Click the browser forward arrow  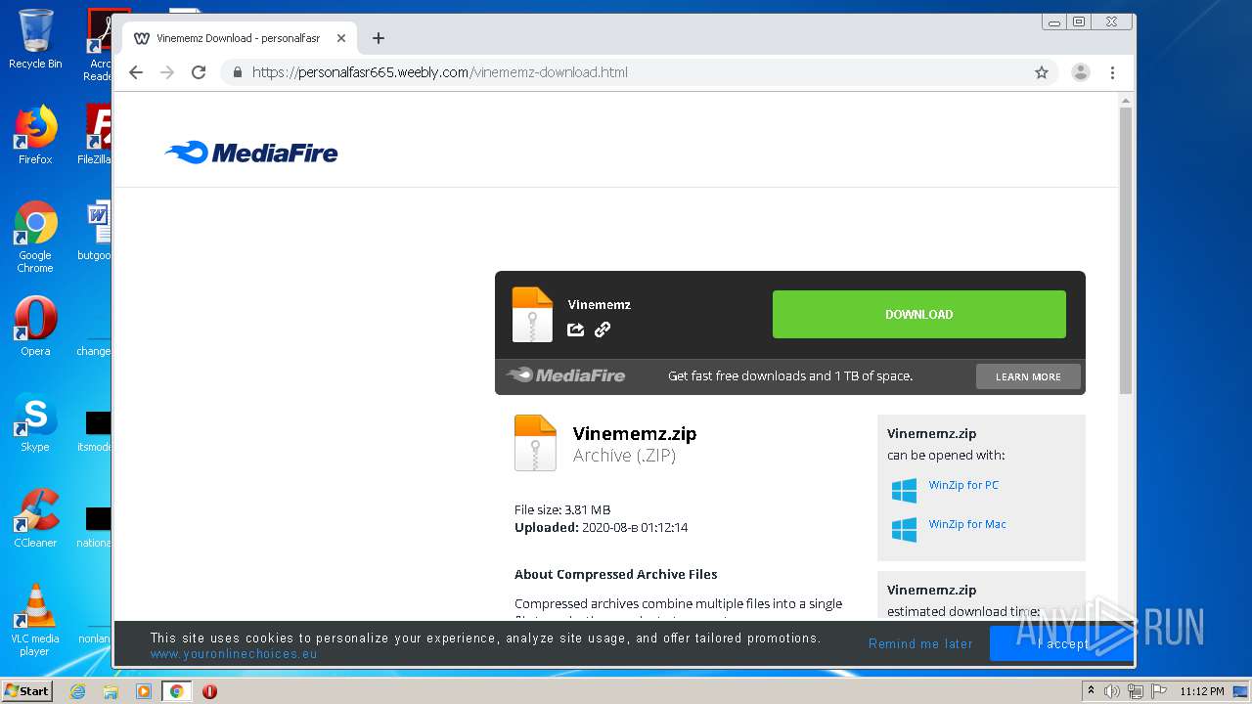click(x=167, y=72)
